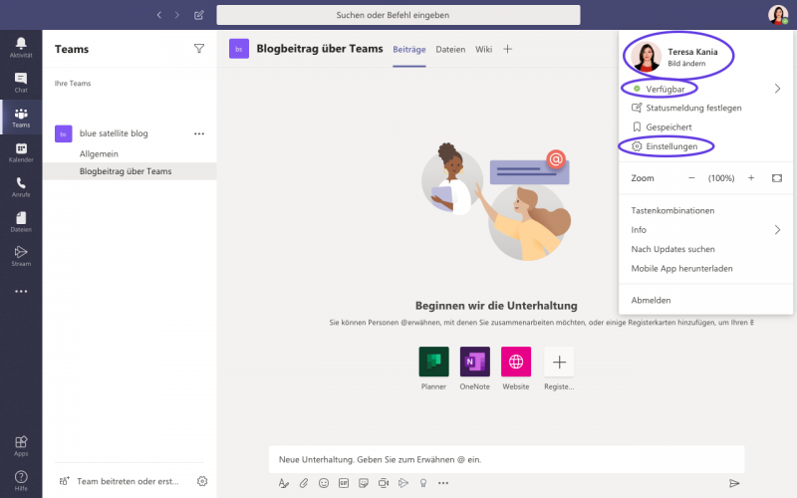Open the Website tile

pyautogui.click(x=516, y=362)
